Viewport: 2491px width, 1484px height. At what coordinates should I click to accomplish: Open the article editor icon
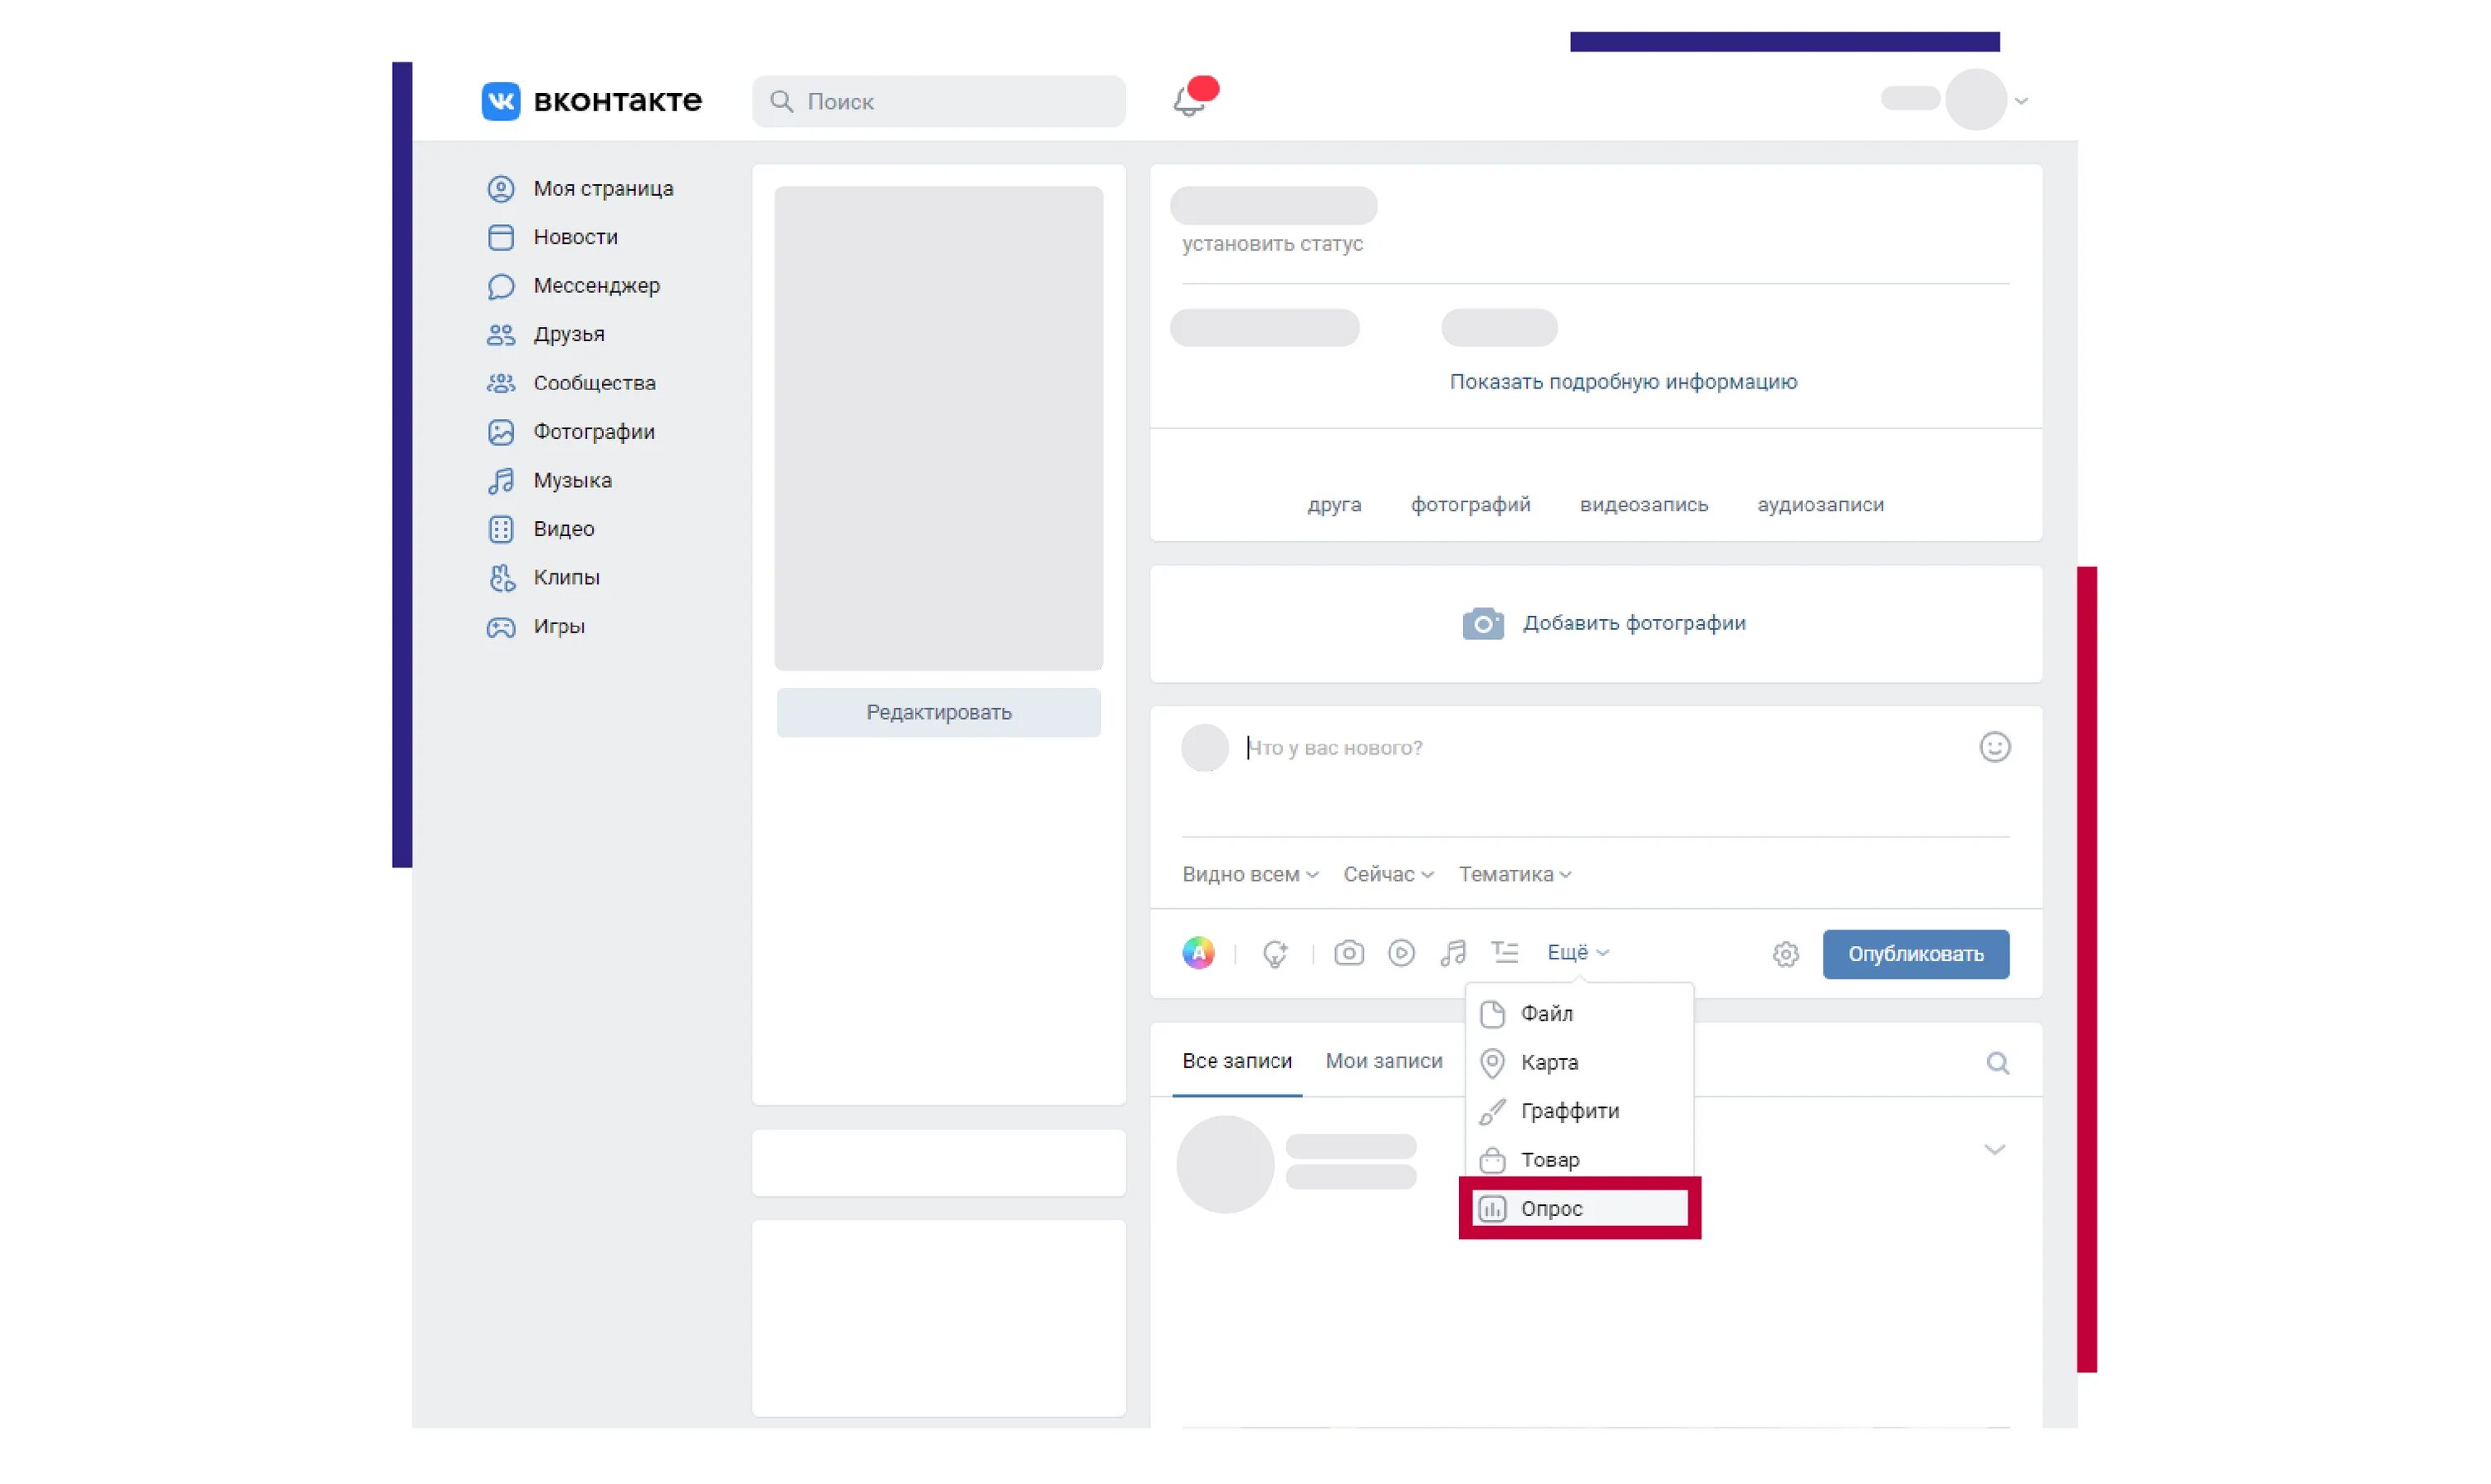(1505, 952)
